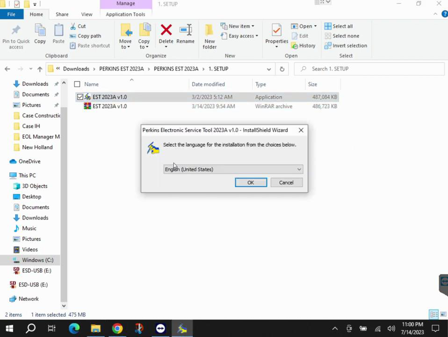Launch Google Chrome from taskbar
The height and width of the screenshot is (337, 448).
click(x=117, y=329)
